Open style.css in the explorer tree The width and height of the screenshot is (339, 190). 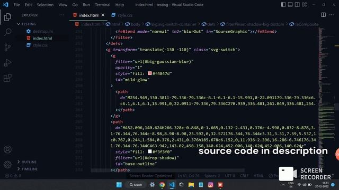pyautogui.click(x=37, y=45)
